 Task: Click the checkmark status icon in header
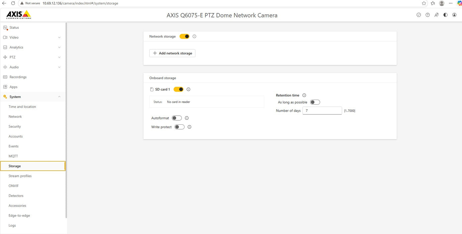[x=419, y=15]
